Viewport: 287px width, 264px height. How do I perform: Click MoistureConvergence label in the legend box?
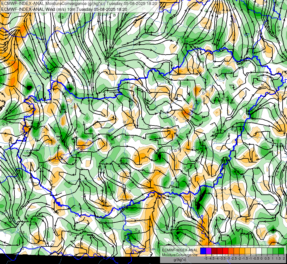[x=180, y=255]
